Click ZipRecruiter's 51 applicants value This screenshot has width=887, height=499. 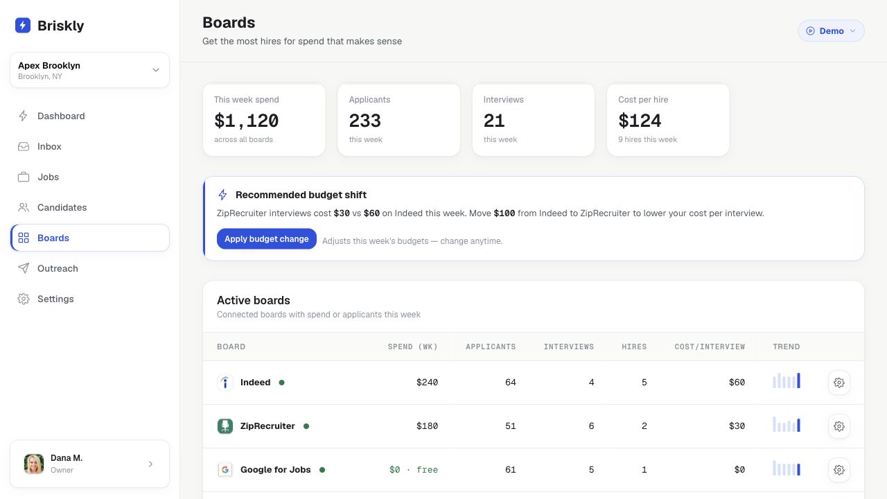tap(511, 426)
